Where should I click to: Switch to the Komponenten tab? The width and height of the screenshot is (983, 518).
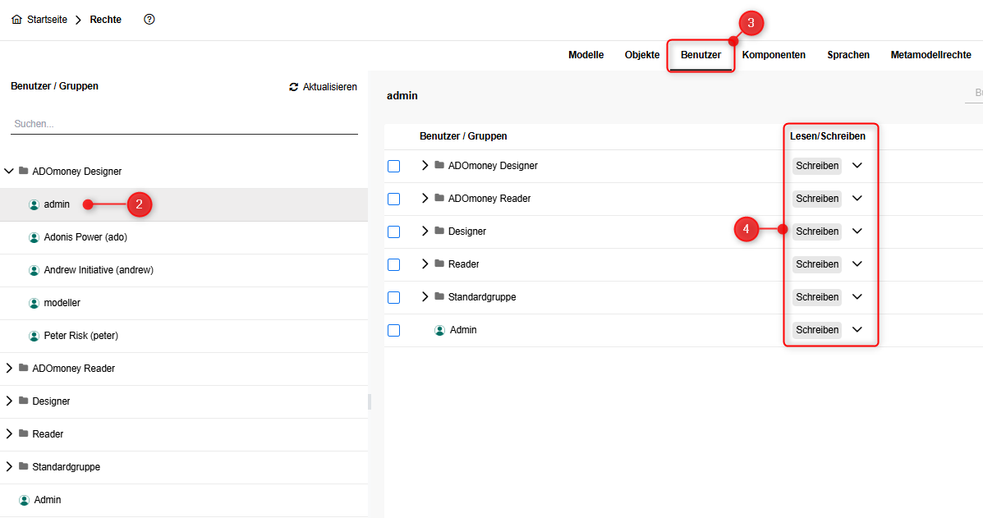(x=774, y=55)
